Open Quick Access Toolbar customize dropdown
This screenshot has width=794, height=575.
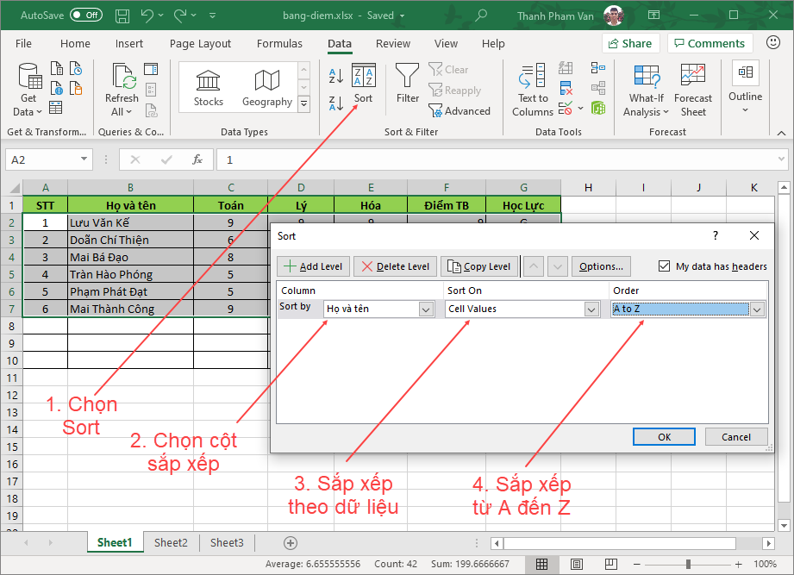[x=213, y=16]
